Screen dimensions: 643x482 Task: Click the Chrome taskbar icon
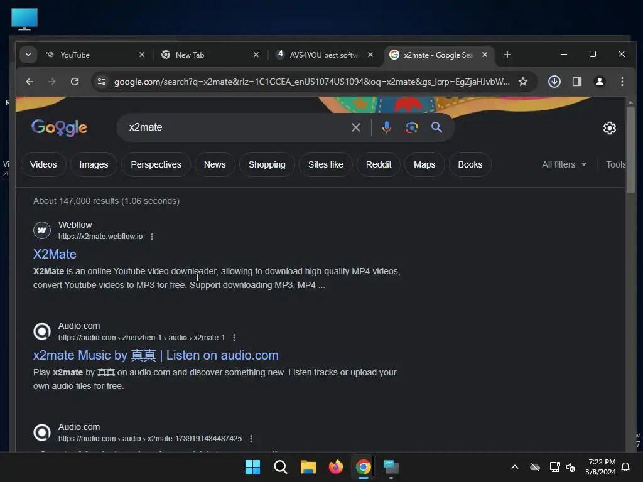coord(364,467)
